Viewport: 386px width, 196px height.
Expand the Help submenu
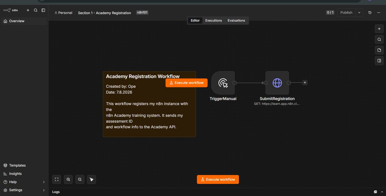tap(24, 182)
